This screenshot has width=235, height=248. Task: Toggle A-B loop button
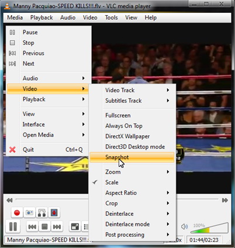click(42, 212)
